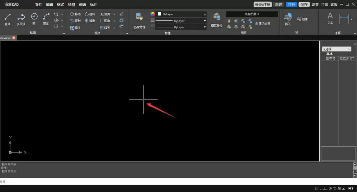This screenshot has height=192, width=357.
Task: Open the 当前图层 0 layer dropdown
Action: point(252,14)
